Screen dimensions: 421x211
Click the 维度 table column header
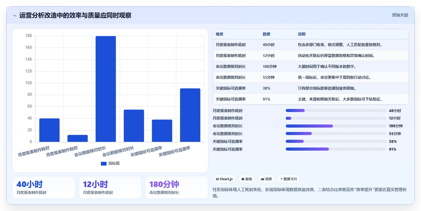click(220, 34)
